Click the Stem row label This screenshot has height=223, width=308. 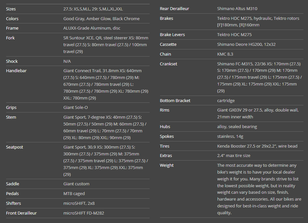pos(11,117)
